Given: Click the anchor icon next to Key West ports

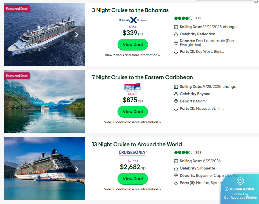Looking at the screenshot, I should click(176, 51).
